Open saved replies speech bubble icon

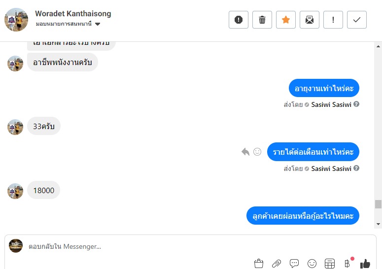tap(294, 264)
